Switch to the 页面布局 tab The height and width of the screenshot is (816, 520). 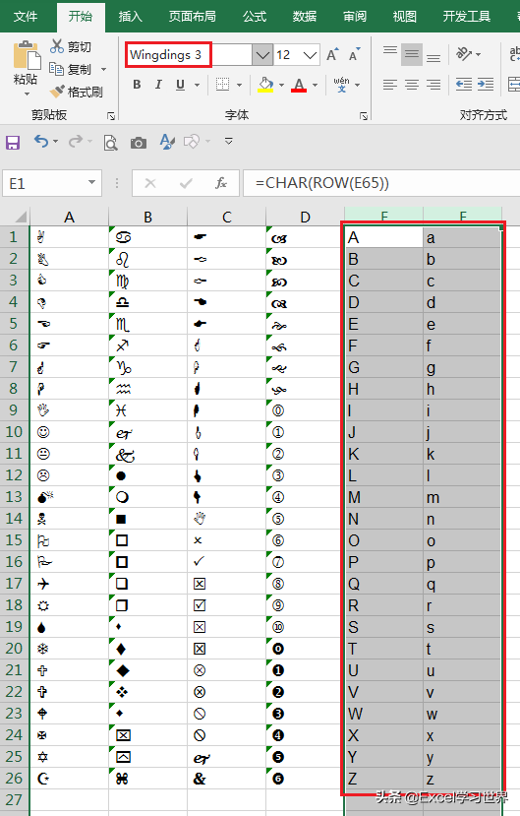pyautogui.click(x=193, y=16)
